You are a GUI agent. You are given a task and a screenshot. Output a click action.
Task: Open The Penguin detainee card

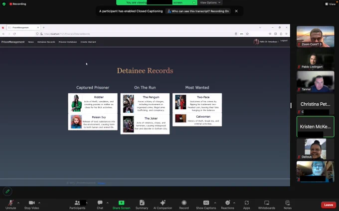[145, 104]
